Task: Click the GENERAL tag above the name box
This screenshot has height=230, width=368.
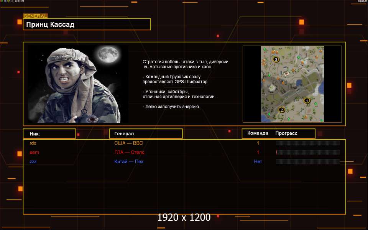Action: 35,16
